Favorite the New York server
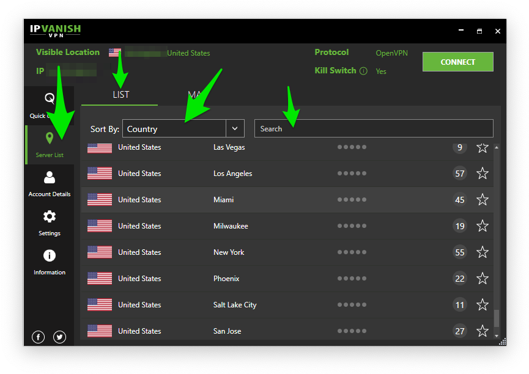 pyautogui.click(x=483, y=252)
